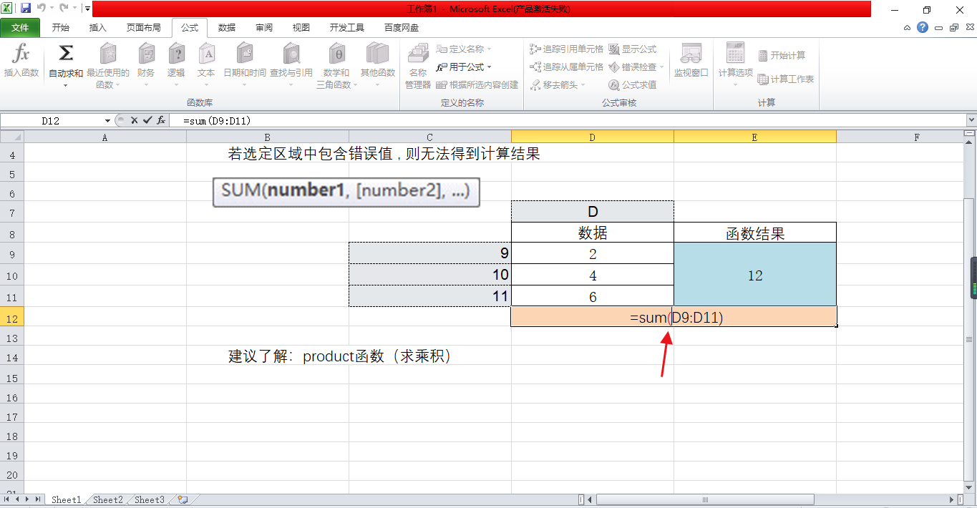This screenshot has width=977, height=508.
Task: Select row 12 header
Action: click(x=12, y=317)
